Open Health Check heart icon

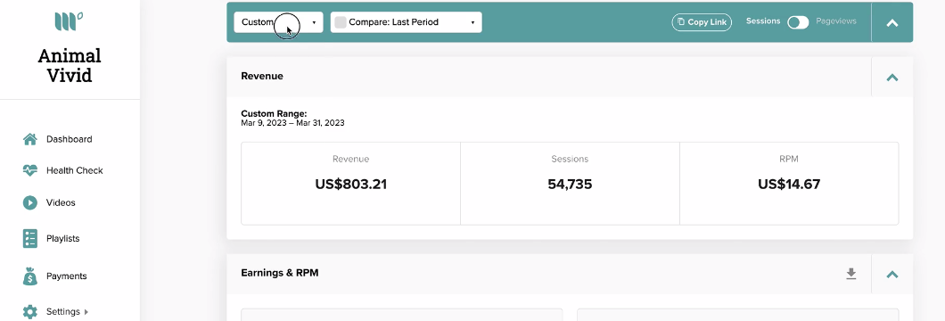pos(30,170)
